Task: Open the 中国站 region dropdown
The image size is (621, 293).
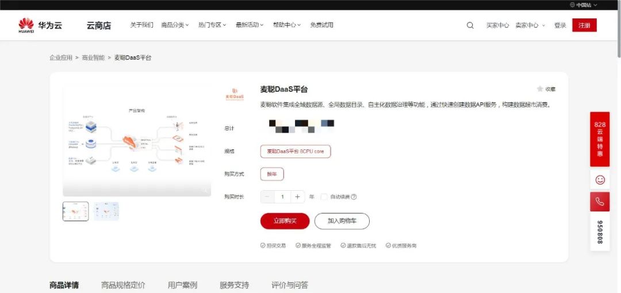Action: click(584, 5)
